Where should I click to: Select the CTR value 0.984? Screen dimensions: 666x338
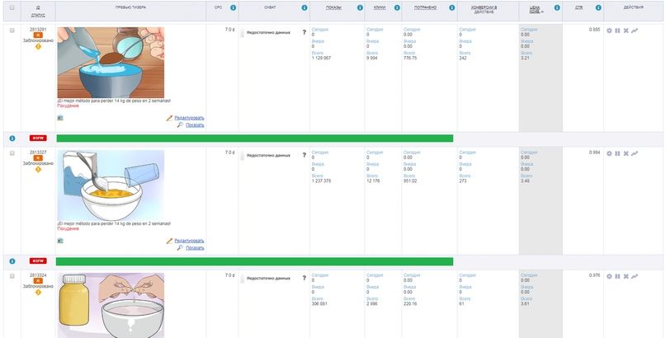click(x=595, y=153)
